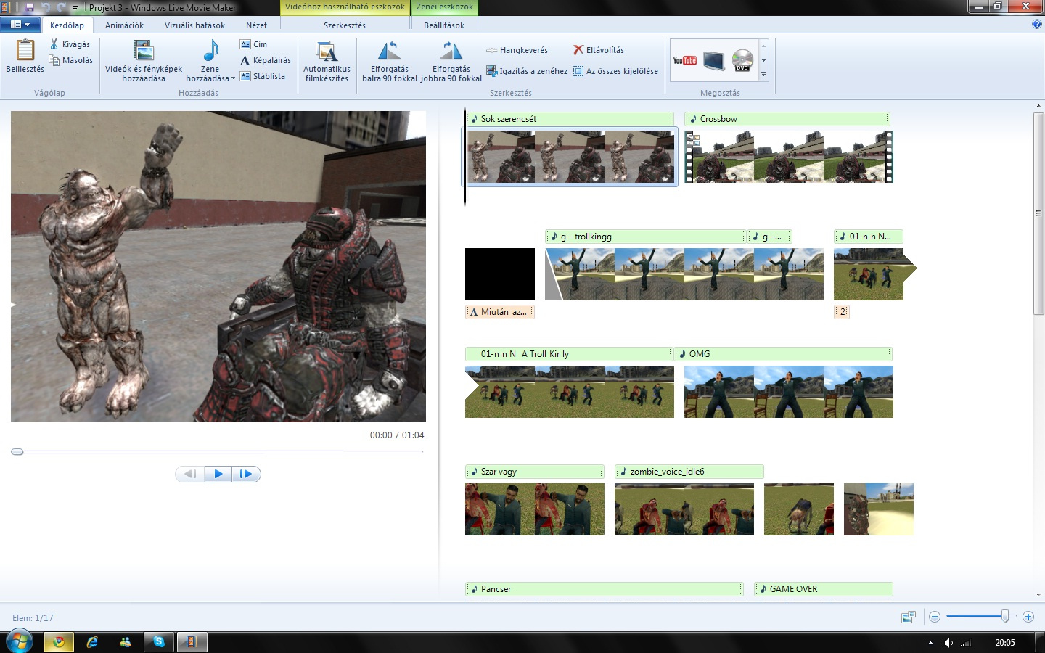Viewport: 1045px width, 653px height.
Task: Open Hangkeverés audio mix
Action: [x=517, y=50]
